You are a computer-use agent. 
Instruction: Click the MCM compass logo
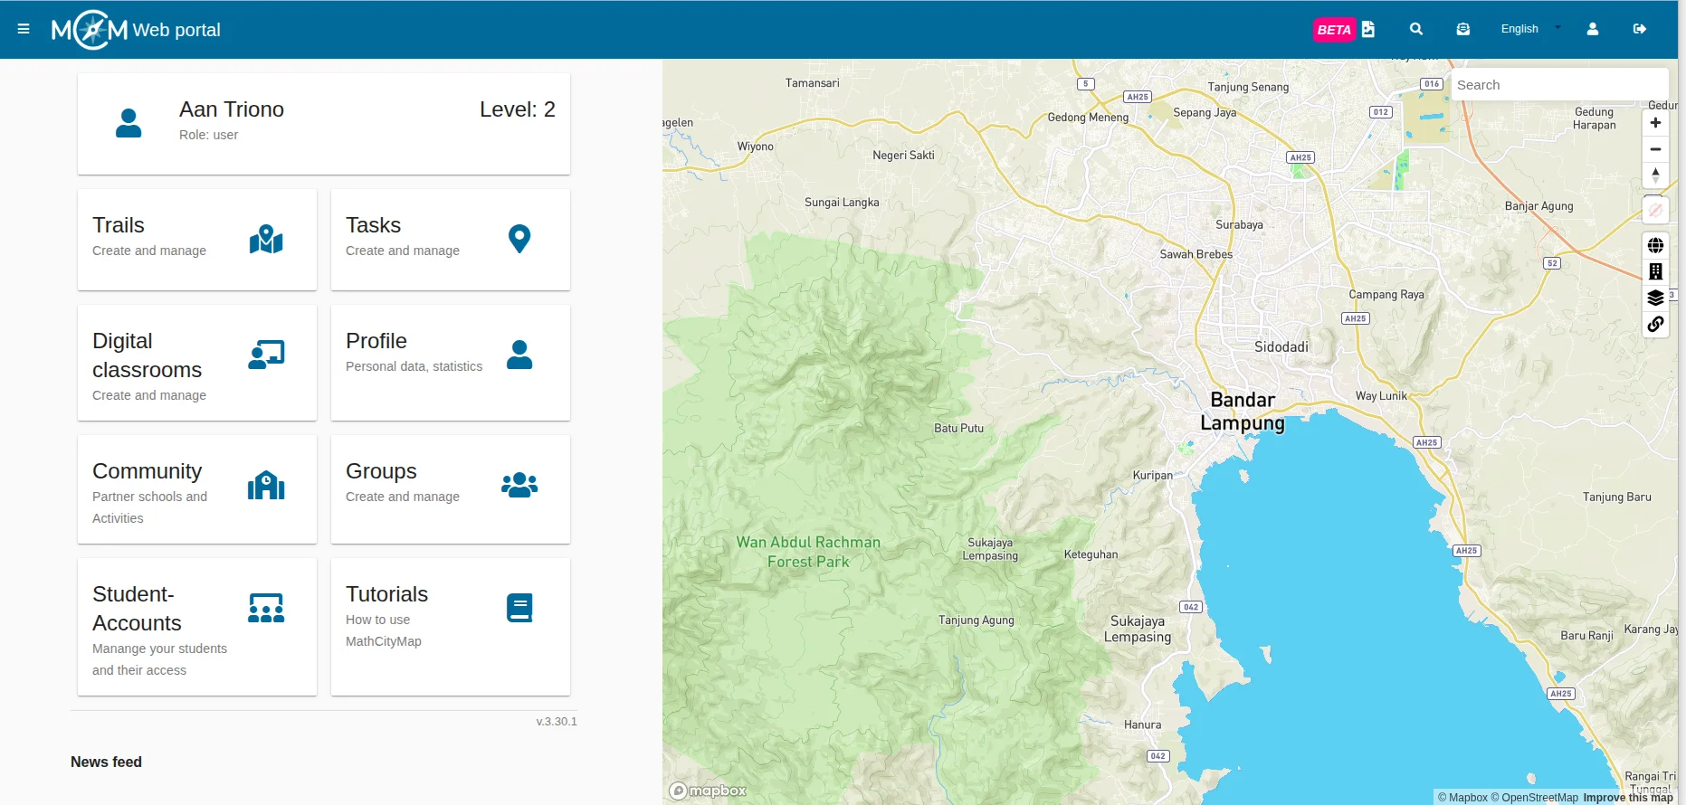coord(90,30)
